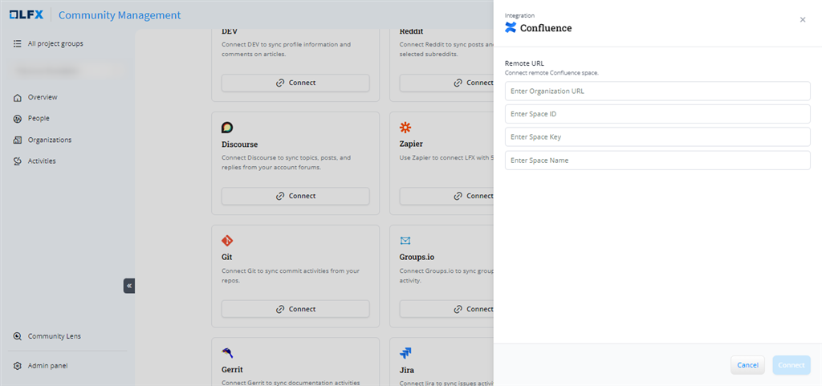Click the Groups.io envelope icon
Viewport: 822px width, 386px height.
(x=405, y=241)
